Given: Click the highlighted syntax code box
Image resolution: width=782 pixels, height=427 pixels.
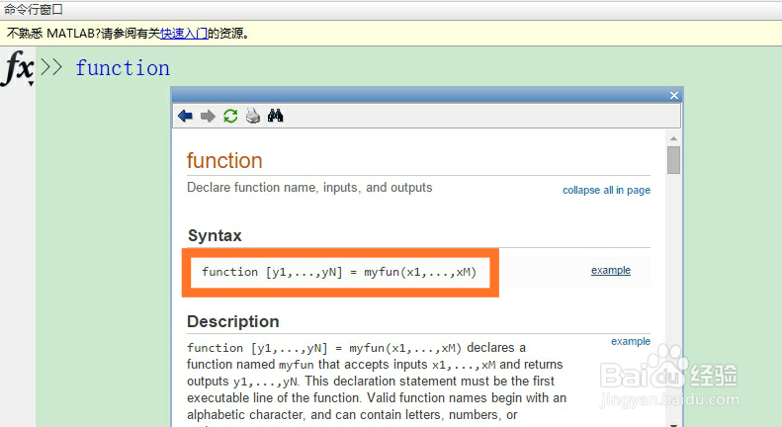Looking at the screenshot, I should click(339, 272).
